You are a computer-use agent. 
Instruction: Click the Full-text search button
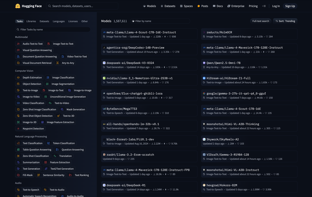[x=261, y=21]
